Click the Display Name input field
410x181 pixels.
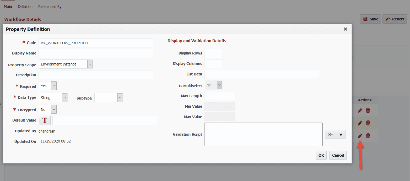tap(96, 53)
